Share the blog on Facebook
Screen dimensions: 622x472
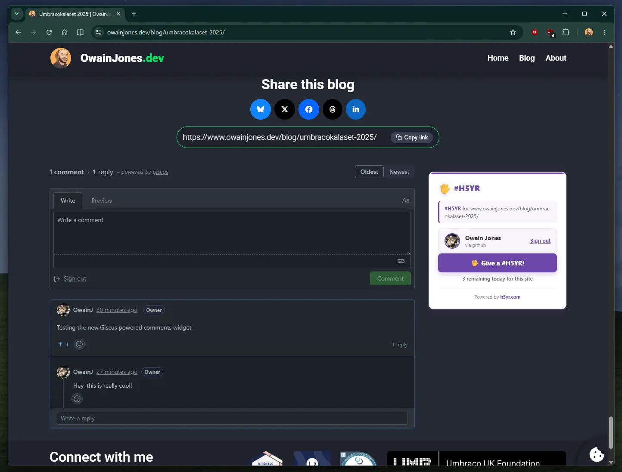(309, 109)
